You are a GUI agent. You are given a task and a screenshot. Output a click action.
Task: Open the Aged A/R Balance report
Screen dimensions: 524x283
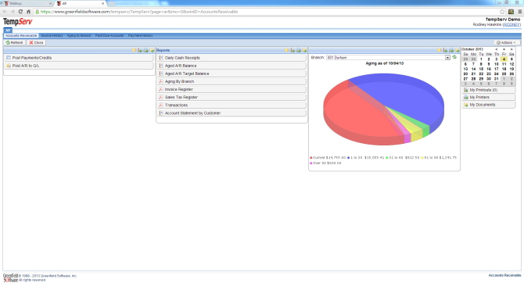tap(231, 66)
